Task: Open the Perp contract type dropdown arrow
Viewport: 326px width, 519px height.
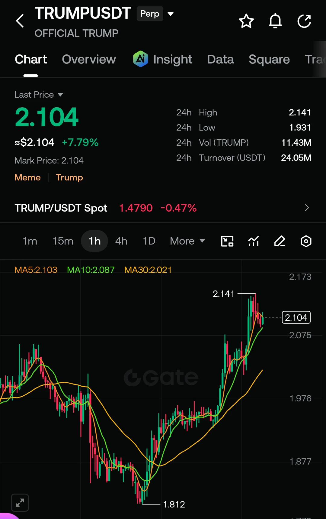Action: tap(171, 14)
